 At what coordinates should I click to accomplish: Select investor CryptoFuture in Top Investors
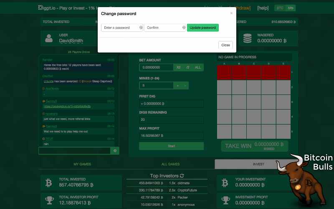pyautogui.click(x=187, y=190)
